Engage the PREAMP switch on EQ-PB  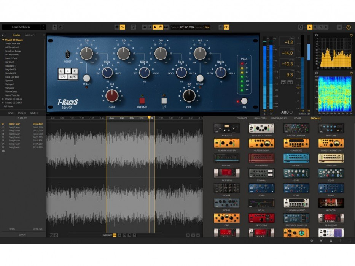(142, 101)
